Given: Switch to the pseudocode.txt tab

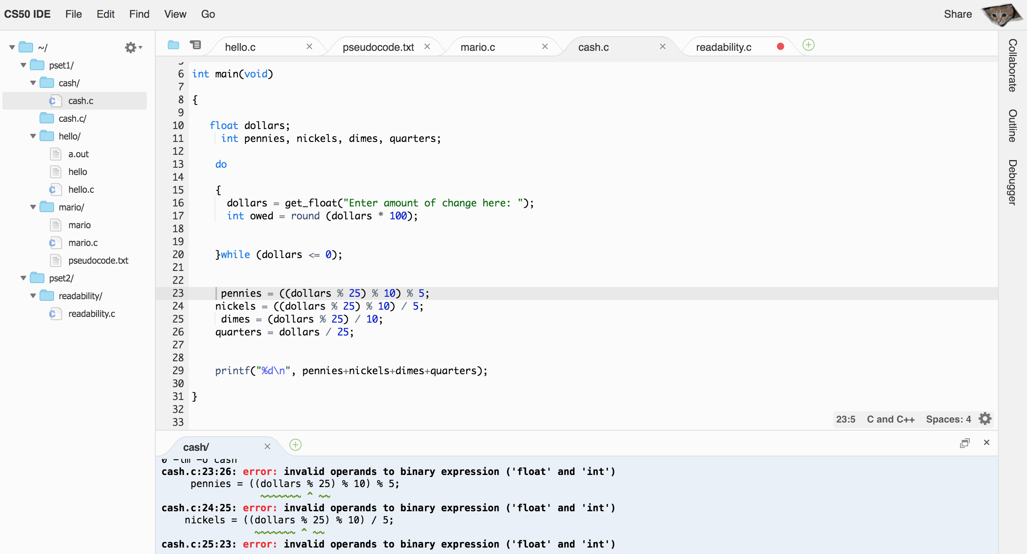Looking at the screenshot, I should [x=378, y=47].
